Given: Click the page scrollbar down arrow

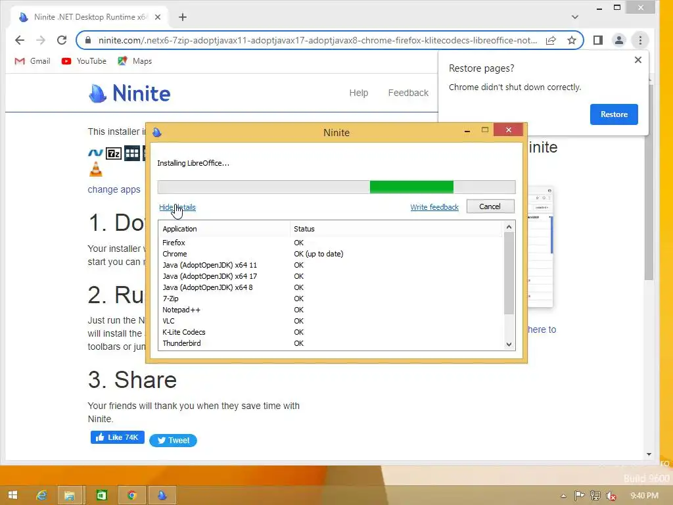Looking at the screenshot, I should pyautogui.click(x=649, y=454).
